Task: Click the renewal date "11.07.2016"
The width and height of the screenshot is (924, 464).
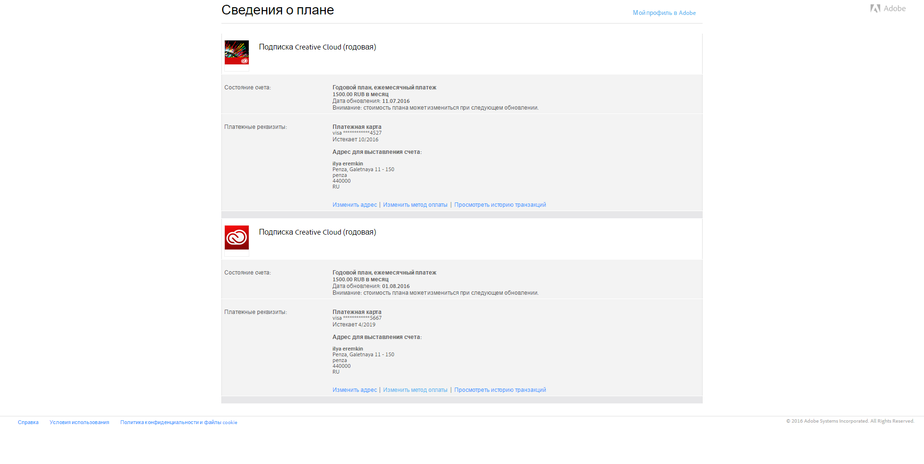Action: click(x=396, y=101)
